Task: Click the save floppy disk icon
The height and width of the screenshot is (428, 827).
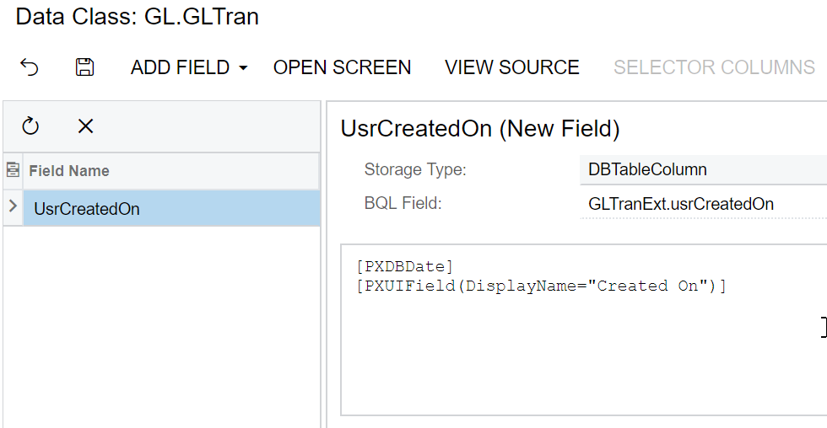Action: point(84,67)
